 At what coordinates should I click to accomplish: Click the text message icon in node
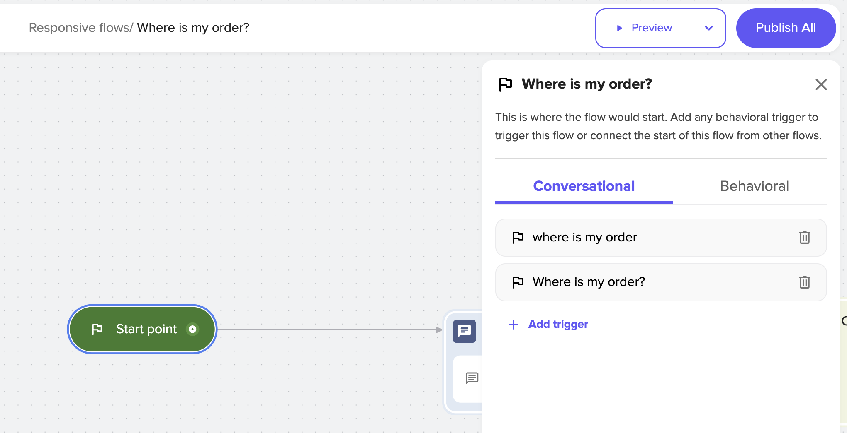pos(472,378)
